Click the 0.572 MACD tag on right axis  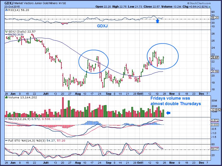pyautogui.click(x=215, y=120)
